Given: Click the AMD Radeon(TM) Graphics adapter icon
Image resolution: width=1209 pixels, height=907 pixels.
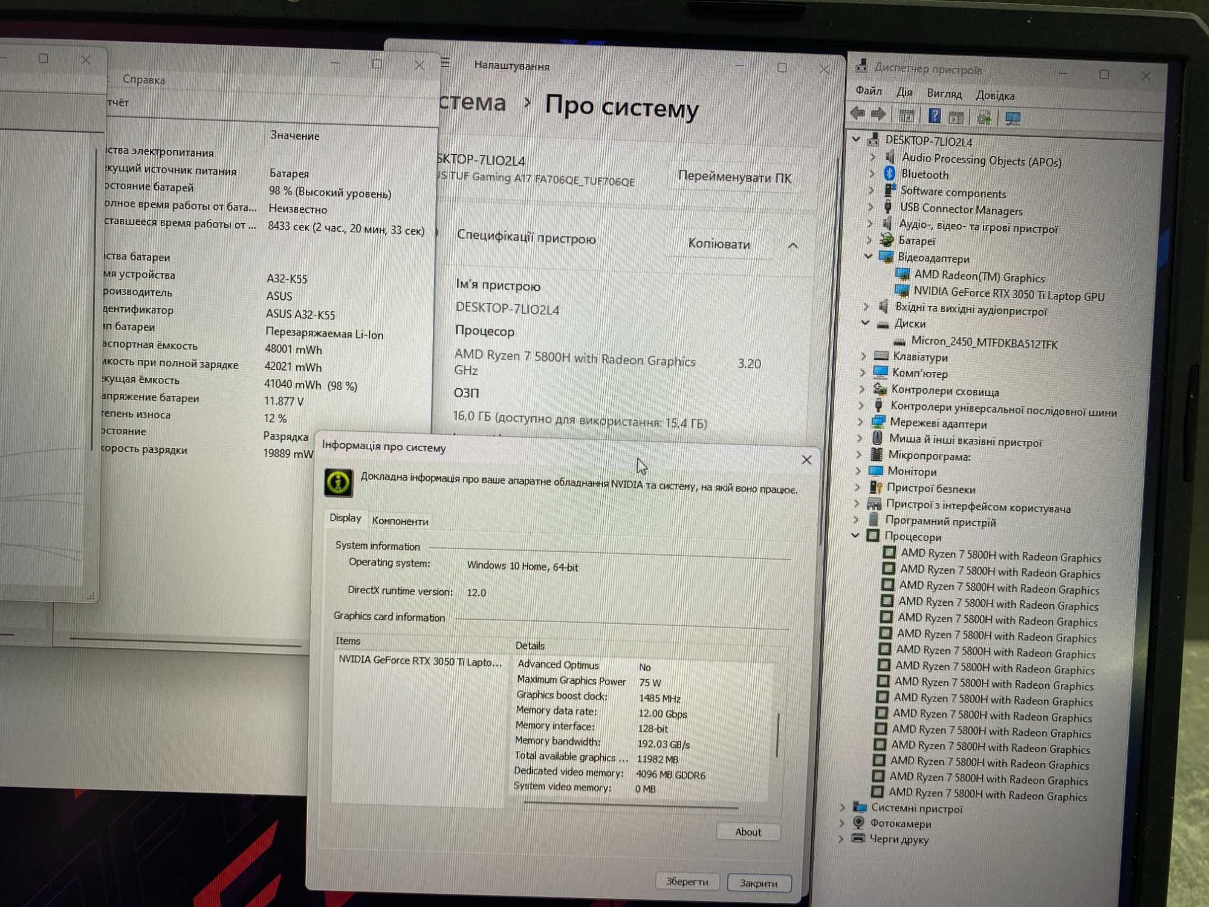Looking at the screenshot, I should 903,274.
